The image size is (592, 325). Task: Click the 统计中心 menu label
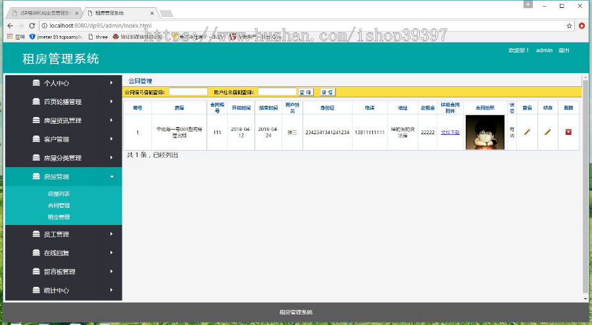pyautogui.click(x=57, y=290)
